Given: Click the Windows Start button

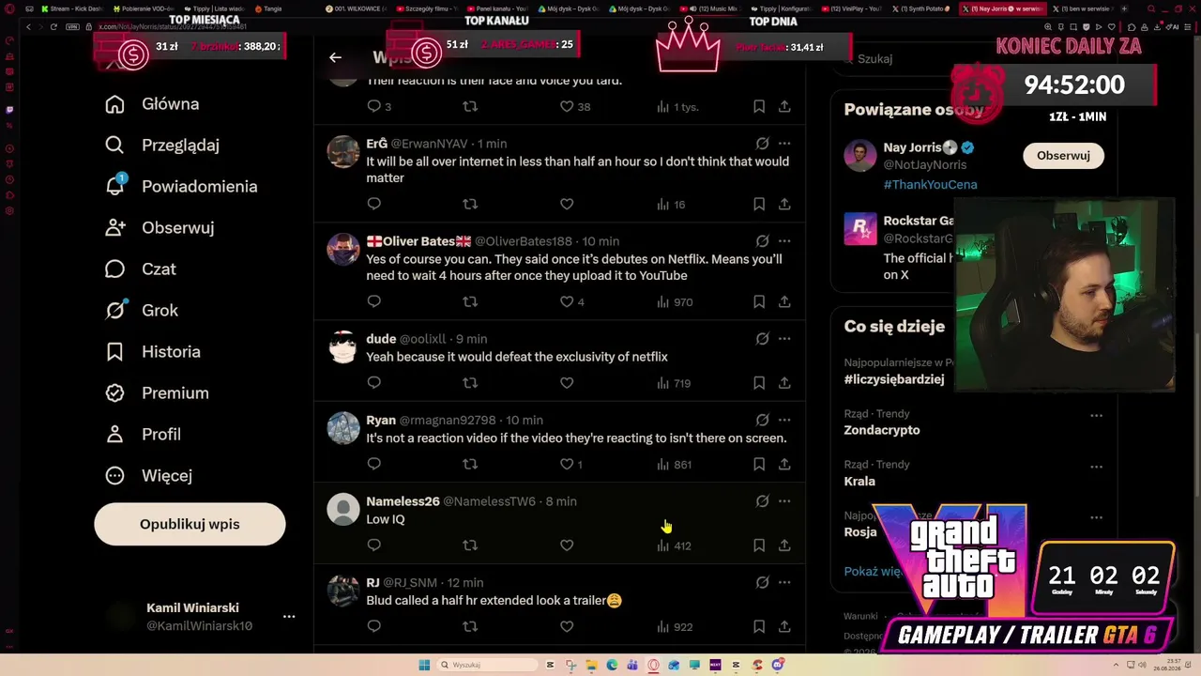Looking at the screenshot, I should [x=424, y=665].
